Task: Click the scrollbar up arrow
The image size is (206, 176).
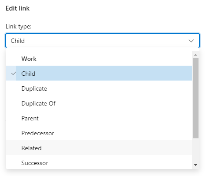Action: 195,55
